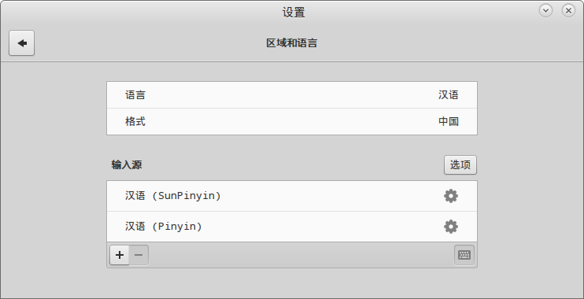Add an input source with plus button
The width and height of the screenshot is (584, 299).
coord(120,255)
